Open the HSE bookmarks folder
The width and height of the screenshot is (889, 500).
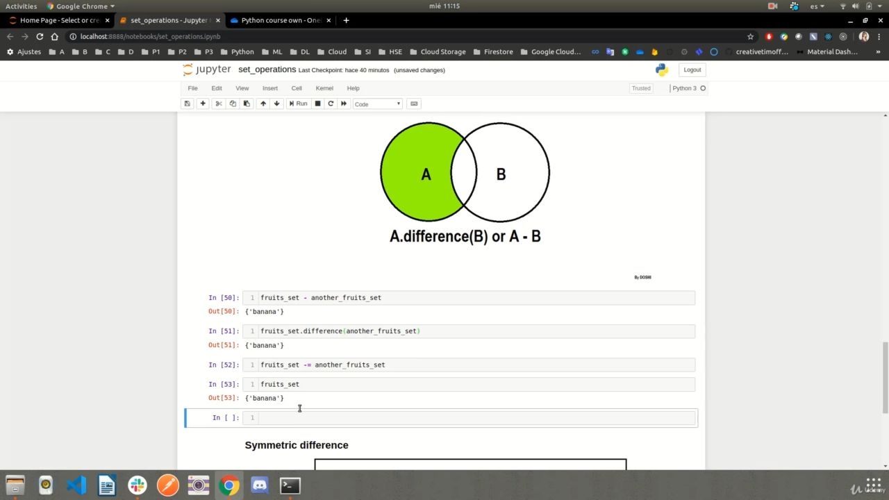(390, 51)
